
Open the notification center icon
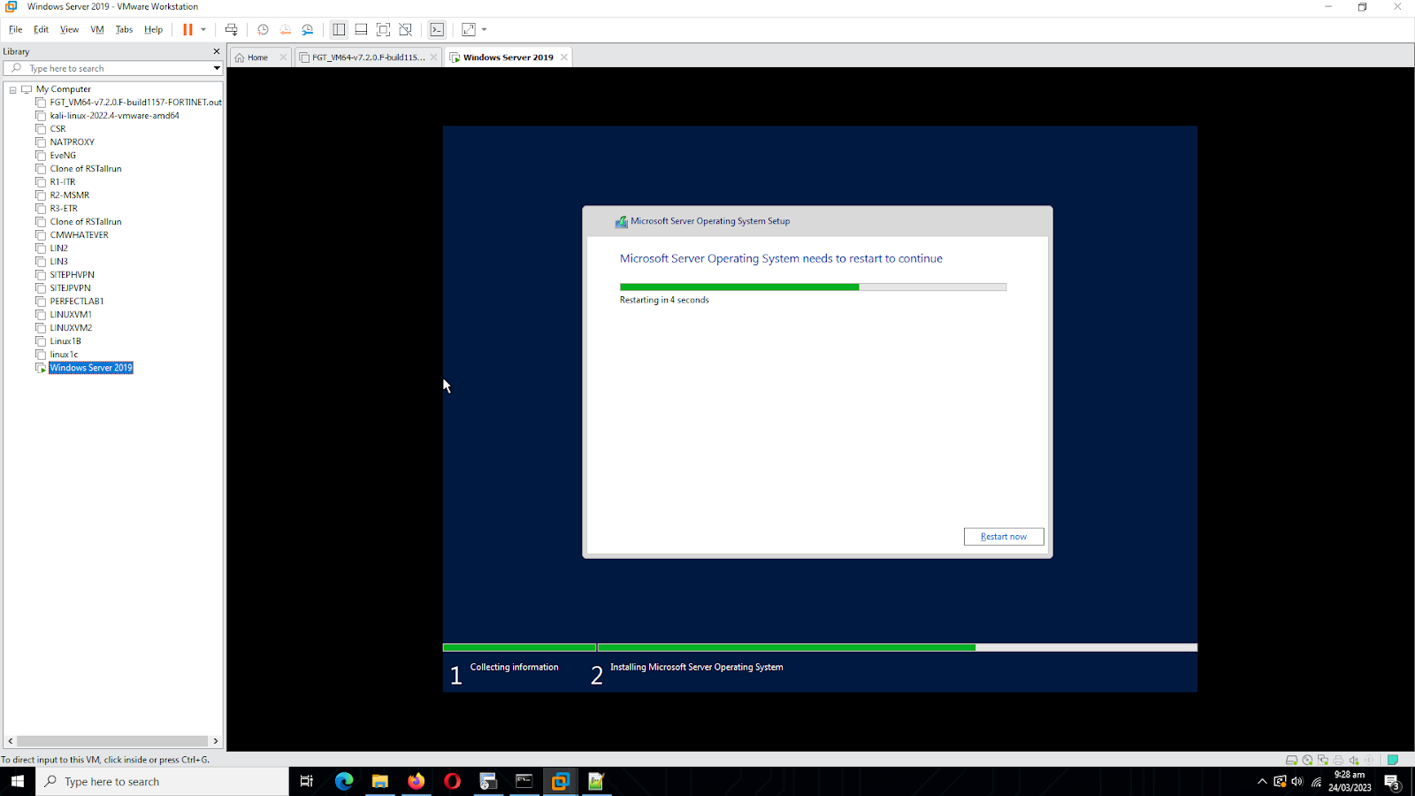(x=1392, y=782)
